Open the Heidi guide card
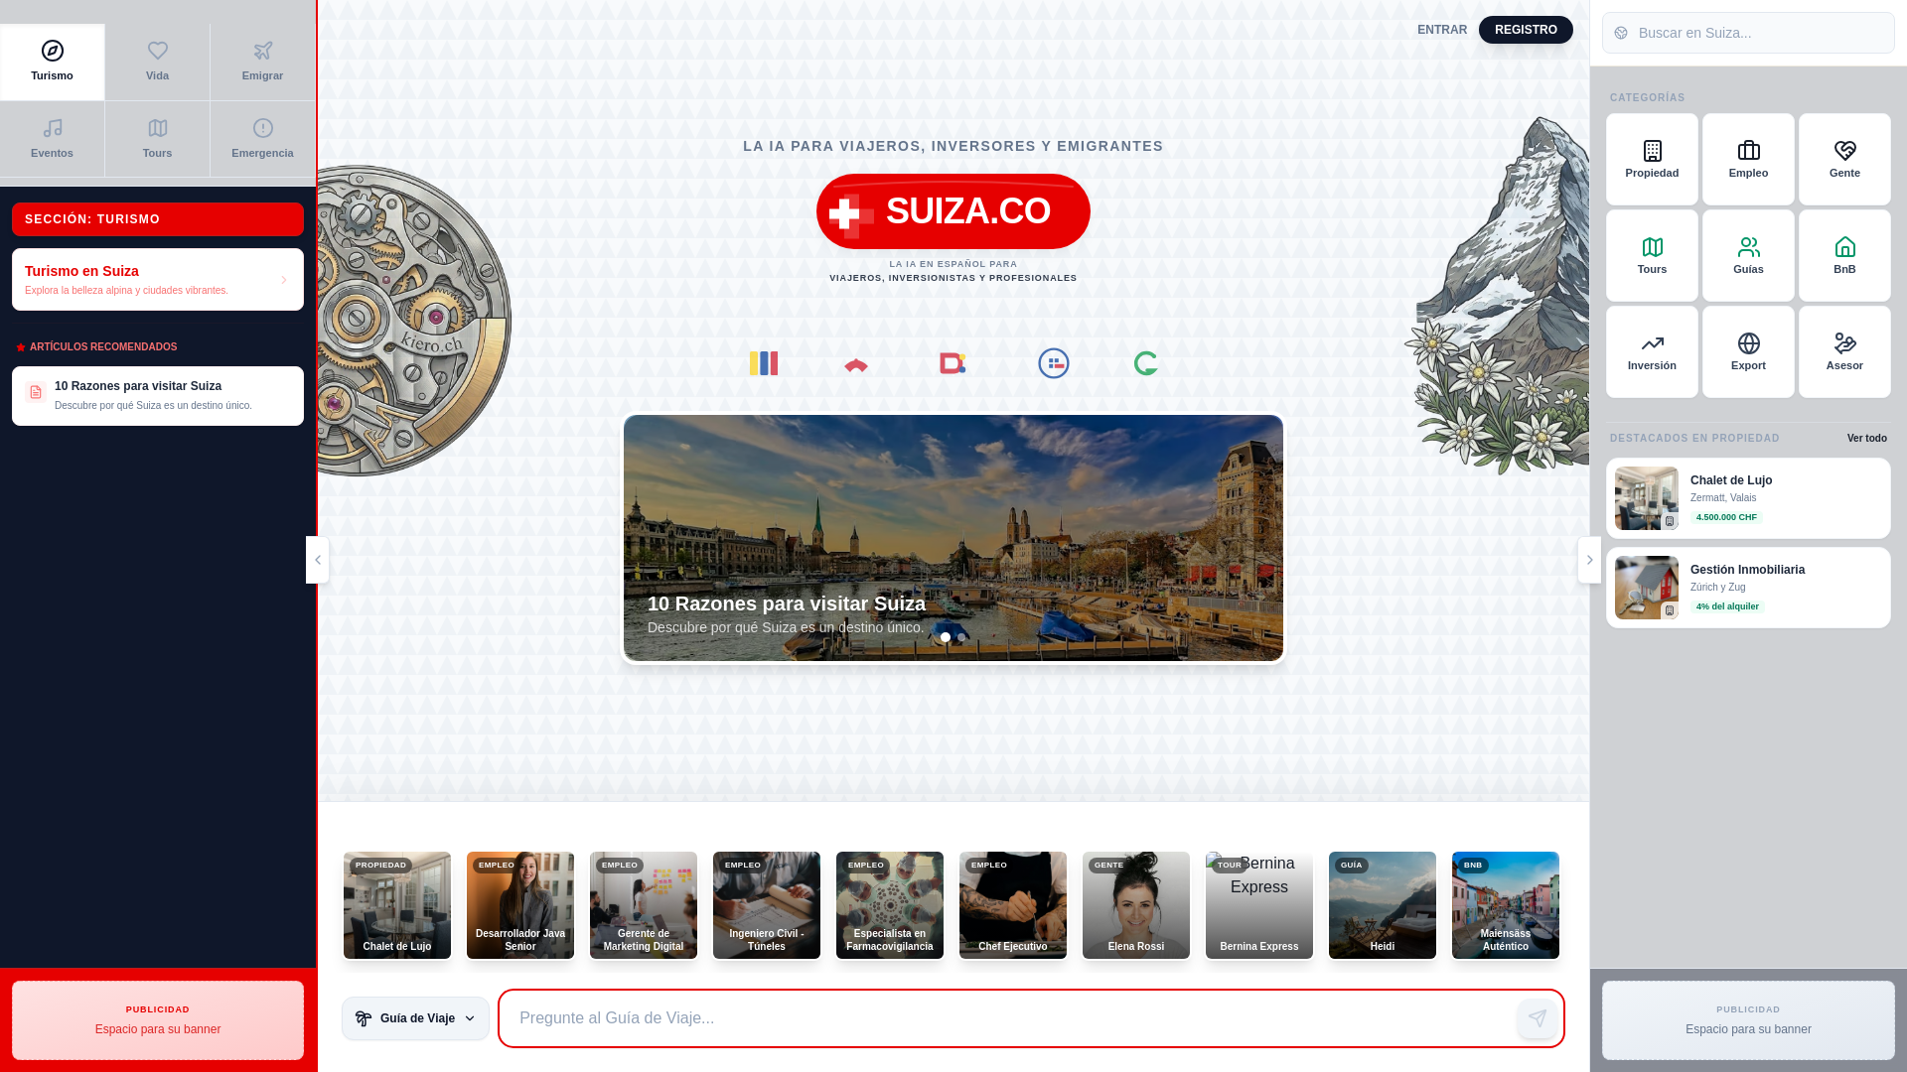The height and width of the screenshot is (1072, 1907). (1383, 905)
